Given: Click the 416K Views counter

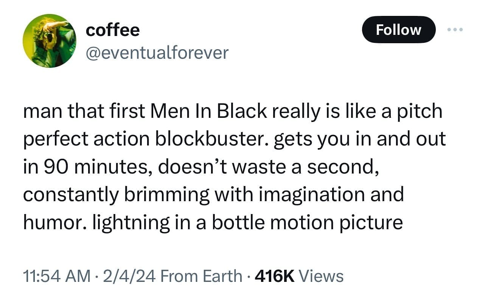Looking at the screenshot, I should coord(297,277).
